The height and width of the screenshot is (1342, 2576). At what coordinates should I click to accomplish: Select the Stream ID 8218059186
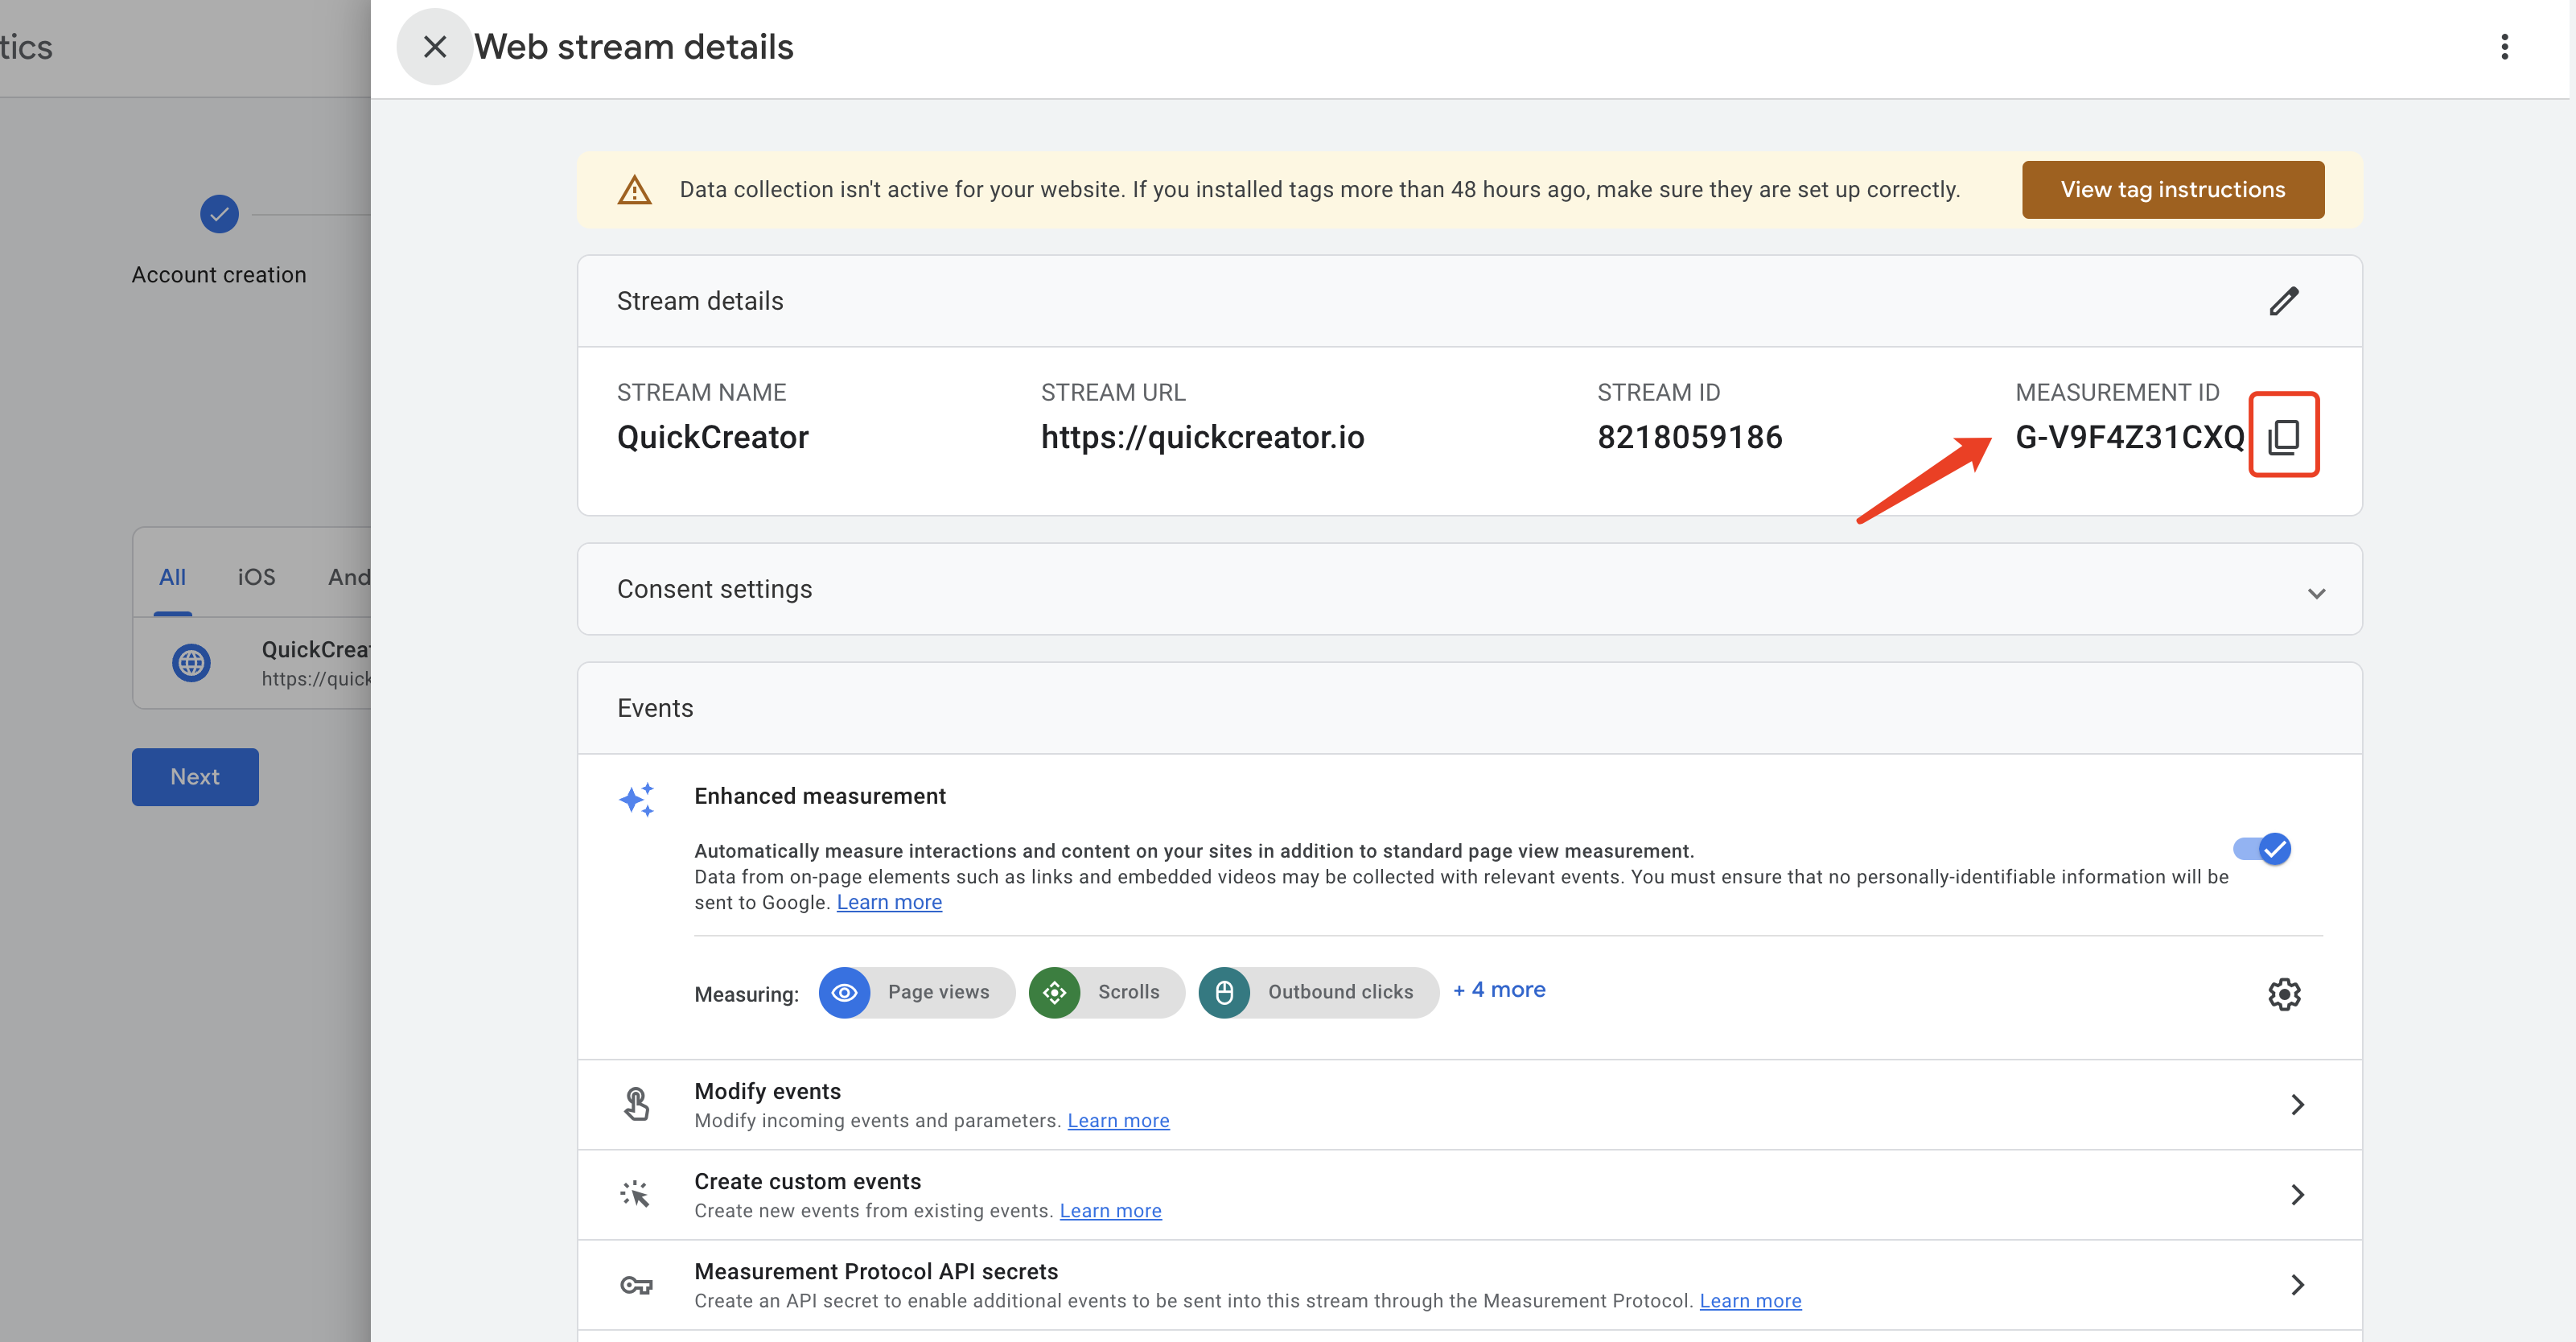click(1689, 437)
